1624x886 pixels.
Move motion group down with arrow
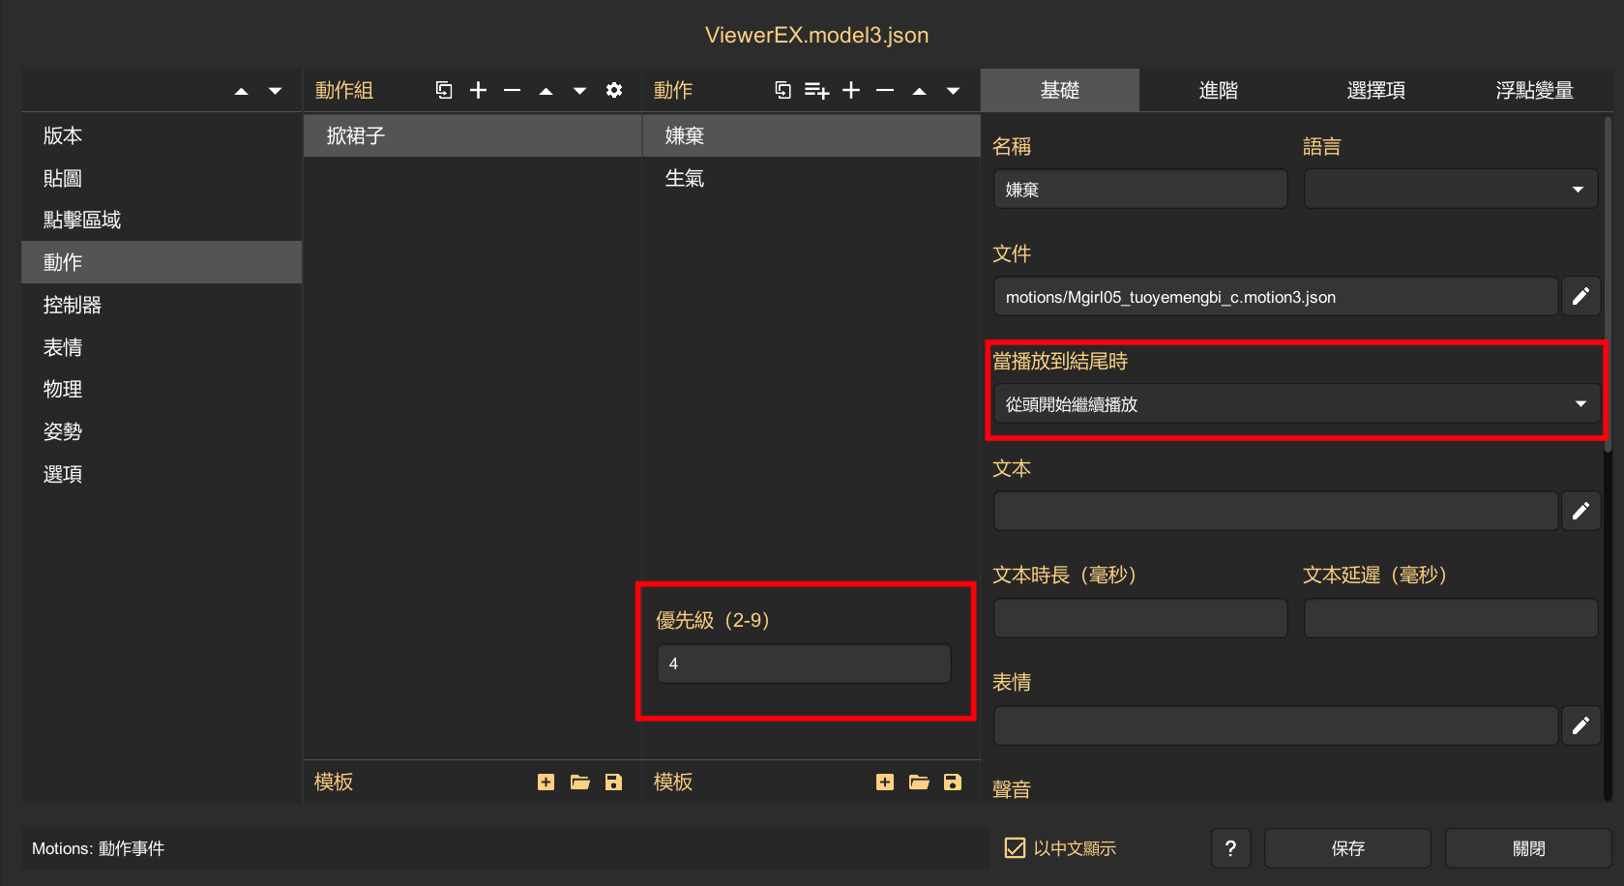(x=579, y=91)
